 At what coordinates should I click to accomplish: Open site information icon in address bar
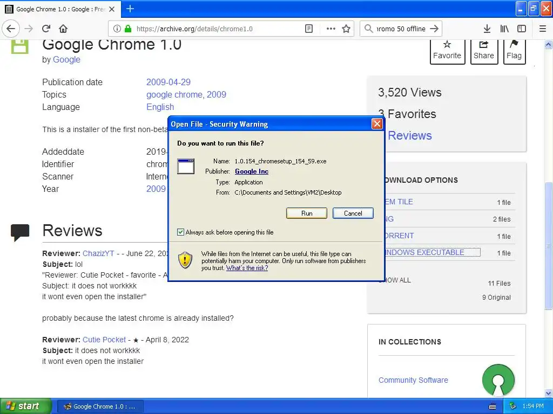(x=117, y=29)
